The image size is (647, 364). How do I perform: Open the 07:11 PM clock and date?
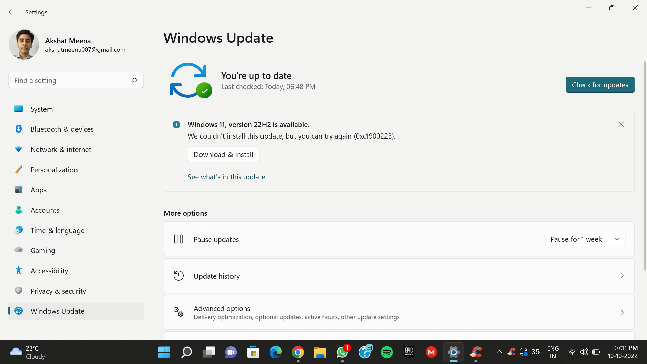(622, 352)
